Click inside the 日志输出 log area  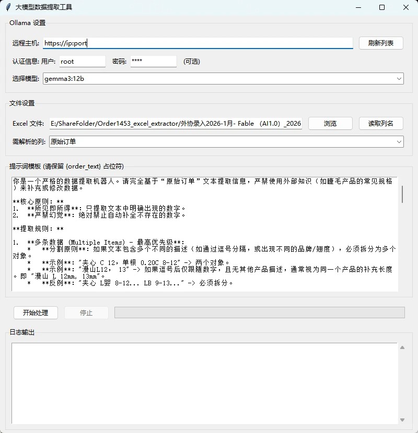(204, 383)
